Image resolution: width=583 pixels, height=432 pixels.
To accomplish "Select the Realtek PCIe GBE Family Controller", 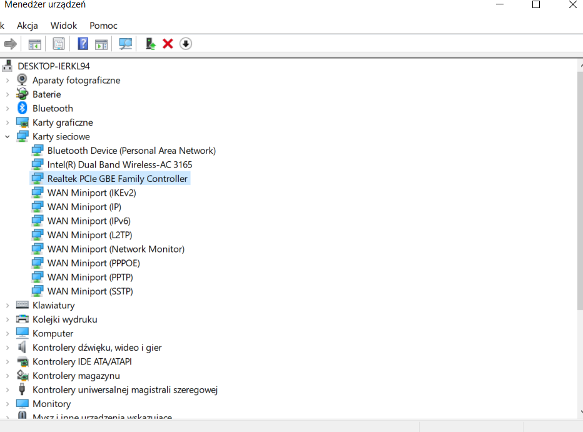I will tap(118, 178).
